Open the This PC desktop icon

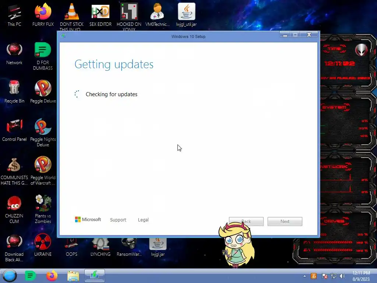coord(14,15)
